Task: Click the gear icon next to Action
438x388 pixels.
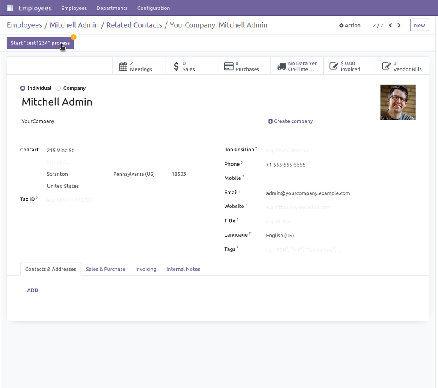Action: click(x=341, y=25)
